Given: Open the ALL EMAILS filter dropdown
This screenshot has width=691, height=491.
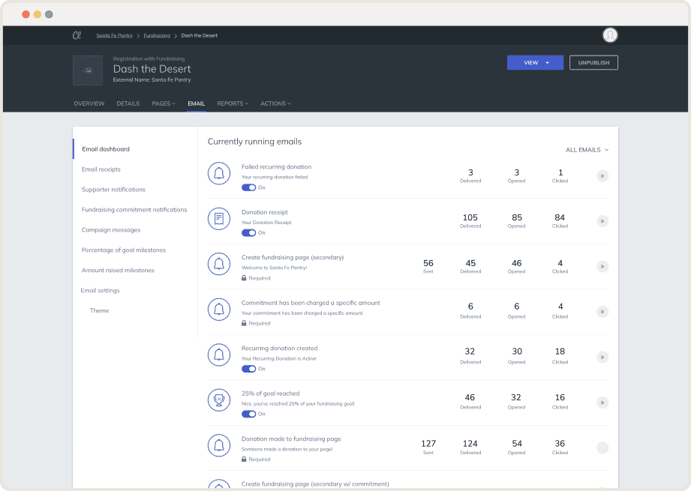Looking at the screenshot, I should click(587, 150).
